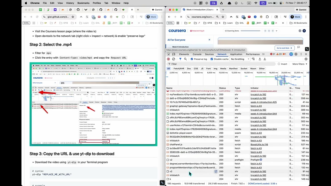Open the No throttling dropdown
Viewport: 331px width, 186px height.
pyautogui.click(x=240, y=59)
